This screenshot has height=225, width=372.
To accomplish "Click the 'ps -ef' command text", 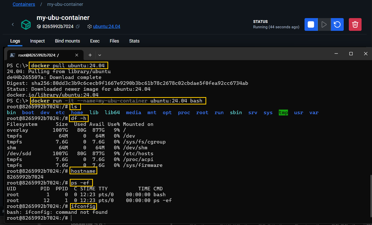I will pyautogui.click(x=80, y=183).
